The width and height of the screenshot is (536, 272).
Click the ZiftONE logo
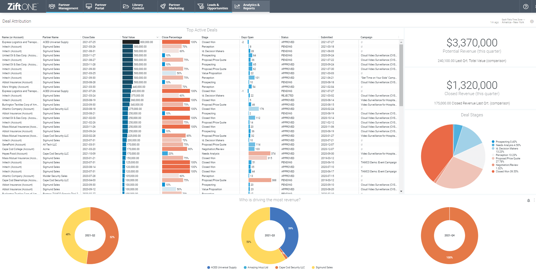[x=22, y=7]
